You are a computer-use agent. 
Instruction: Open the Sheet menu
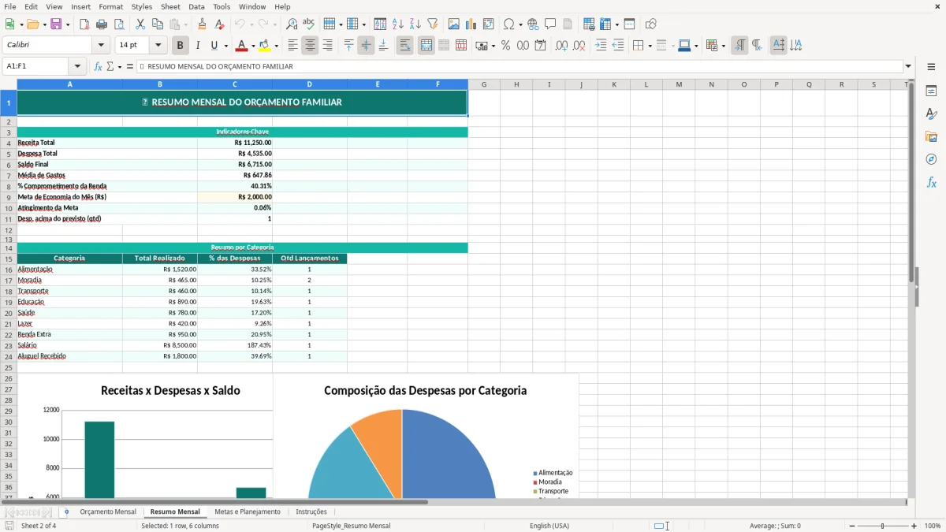click(x=170, y=6)
